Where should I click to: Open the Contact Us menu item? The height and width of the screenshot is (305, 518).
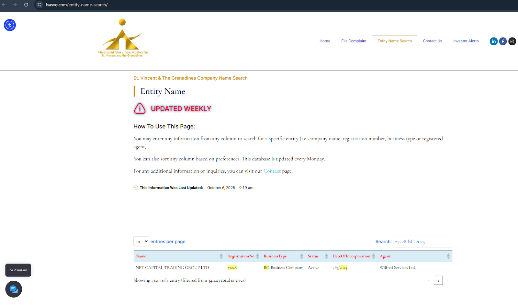coord(433,41)
